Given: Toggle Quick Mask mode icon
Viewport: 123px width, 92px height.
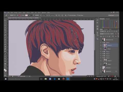Looking at the screenshot, I should [x=5, y=73].
